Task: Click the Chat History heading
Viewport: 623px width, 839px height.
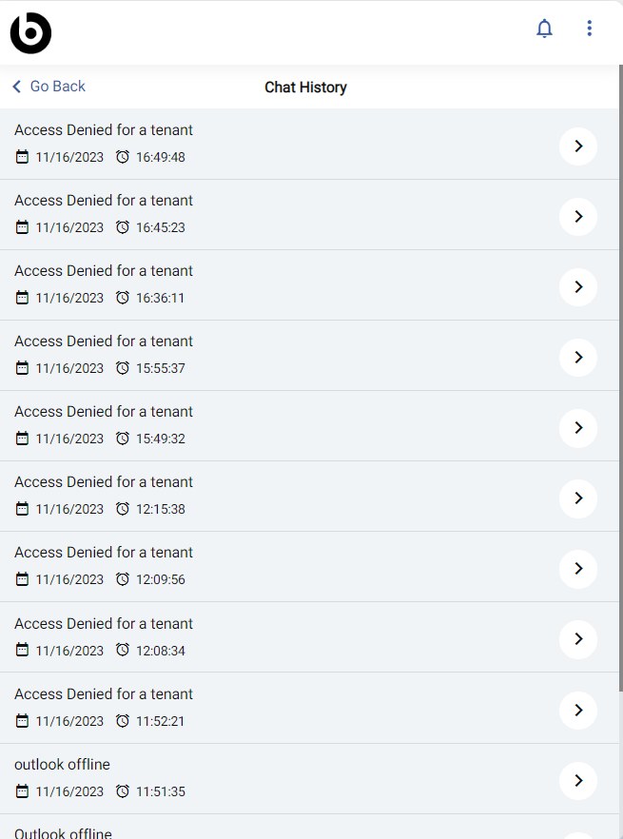Action: click(x=305, y=88)
